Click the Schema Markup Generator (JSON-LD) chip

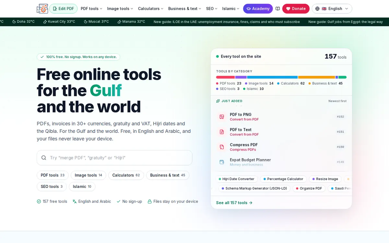(254, 188)
